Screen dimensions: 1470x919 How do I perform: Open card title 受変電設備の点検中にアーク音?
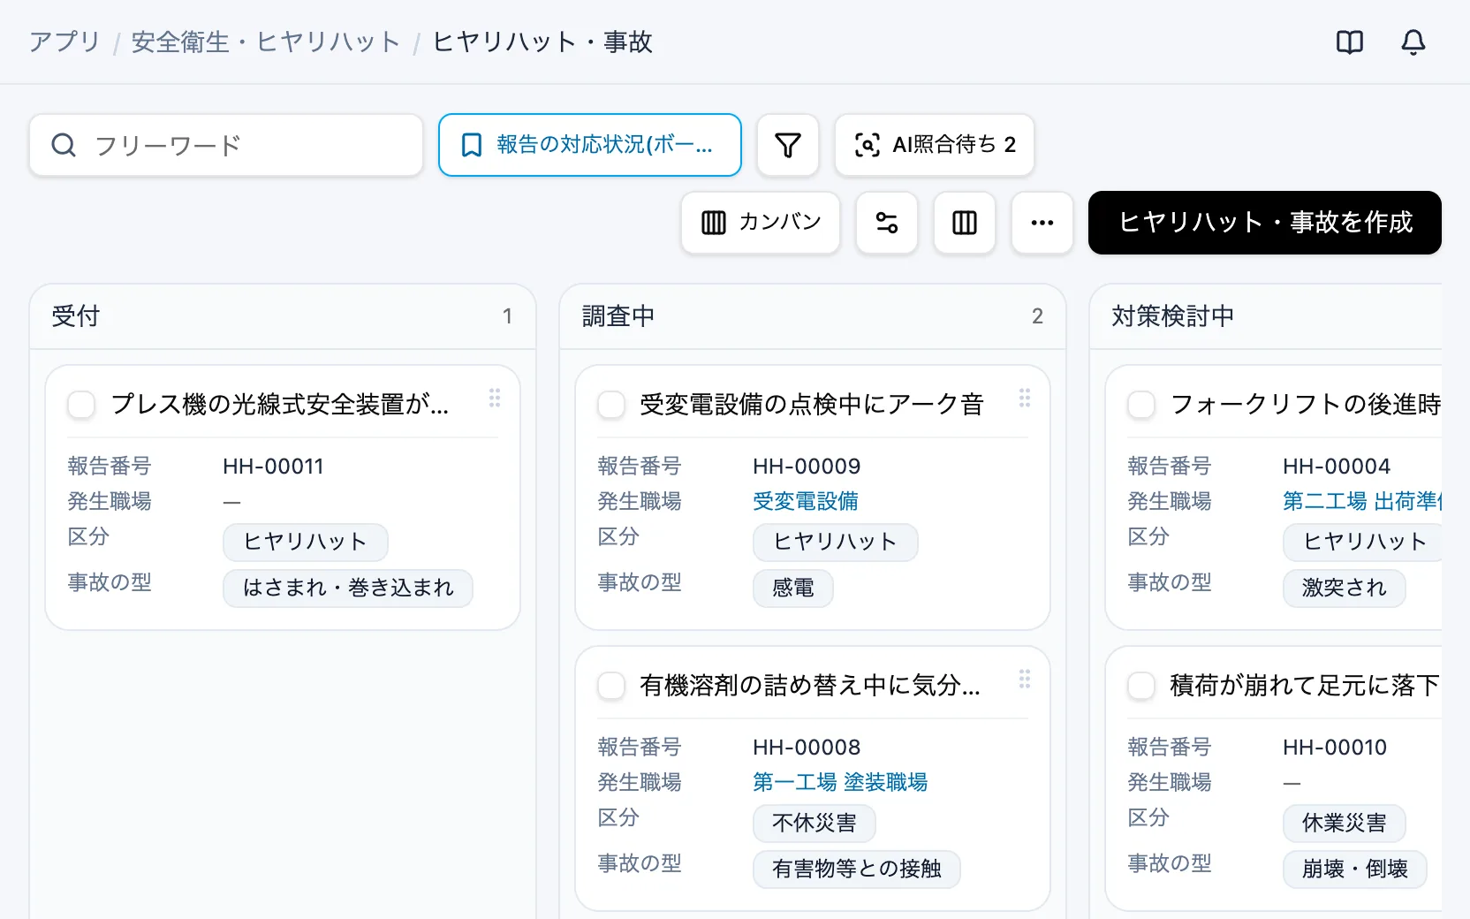click(x=812, y=405)
